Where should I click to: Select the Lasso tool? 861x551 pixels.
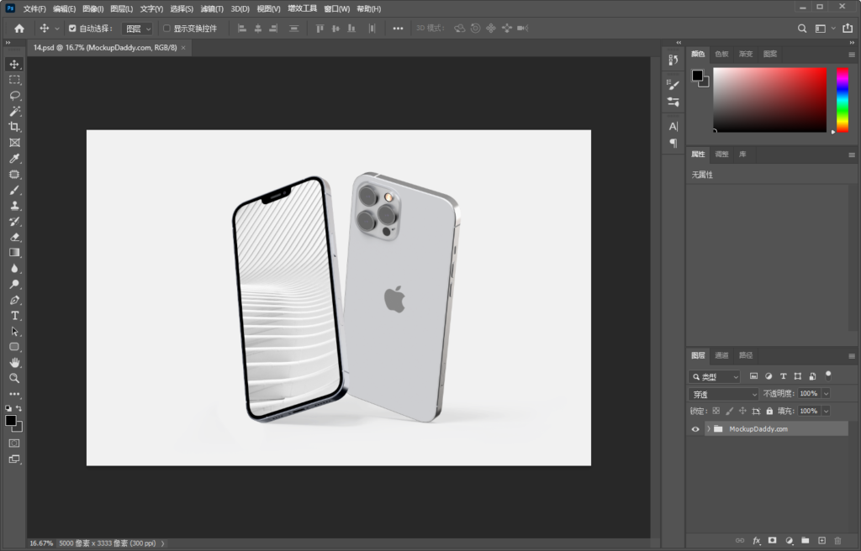click(14, 96)
